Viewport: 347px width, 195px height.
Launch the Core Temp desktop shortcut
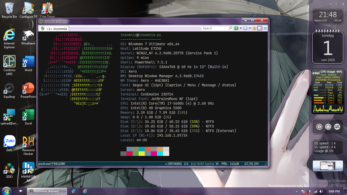(47, 10)
